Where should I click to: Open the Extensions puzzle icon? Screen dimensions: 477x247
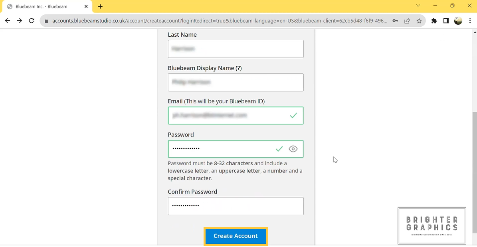click(x=434, y=21)
